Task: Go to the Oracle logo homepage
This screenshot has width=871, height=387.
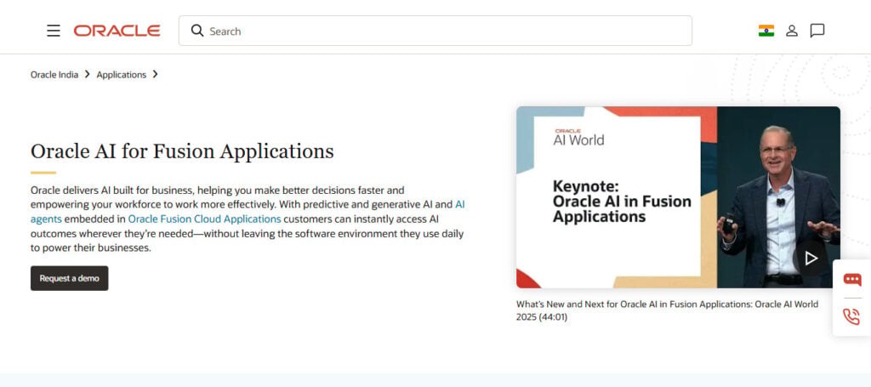Action: (117, 31)
